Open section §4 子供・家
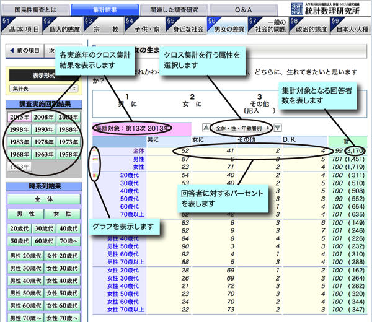The height and width of the screenshot is (322, 372). [x=144, y=26]
